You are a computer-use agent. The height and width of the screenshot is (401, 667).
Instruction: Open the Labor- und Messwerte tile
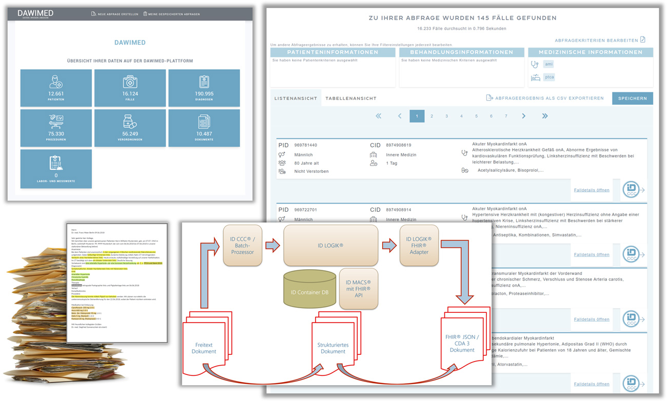[56, 168]
